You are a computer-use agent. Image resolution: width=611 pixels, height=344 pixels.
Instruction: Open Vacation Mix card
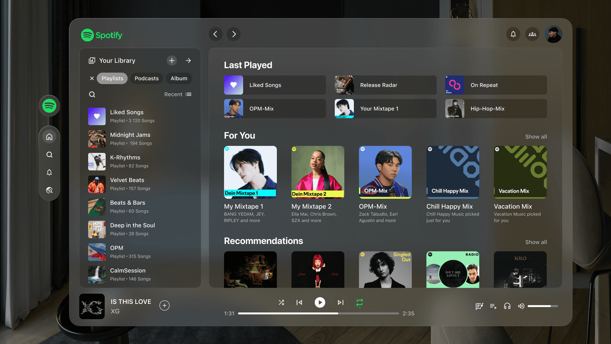[x=520, y=185]
